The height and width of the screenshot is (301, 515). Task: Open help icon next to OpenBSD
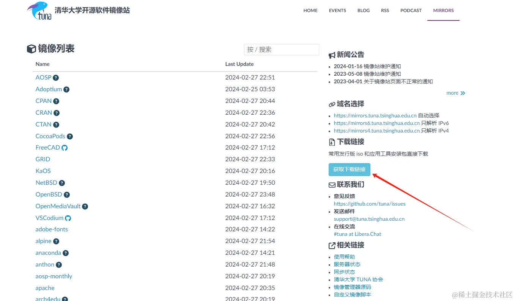(x=67, y=195)
